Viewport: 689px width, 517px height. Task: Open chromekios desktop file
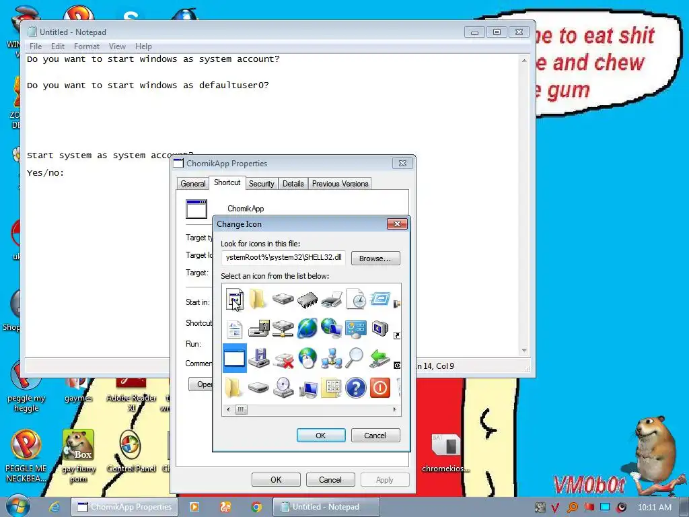(446, 453)
